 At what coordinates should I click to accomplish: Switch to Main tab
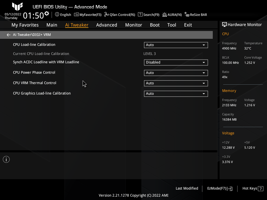pos(52,25)
